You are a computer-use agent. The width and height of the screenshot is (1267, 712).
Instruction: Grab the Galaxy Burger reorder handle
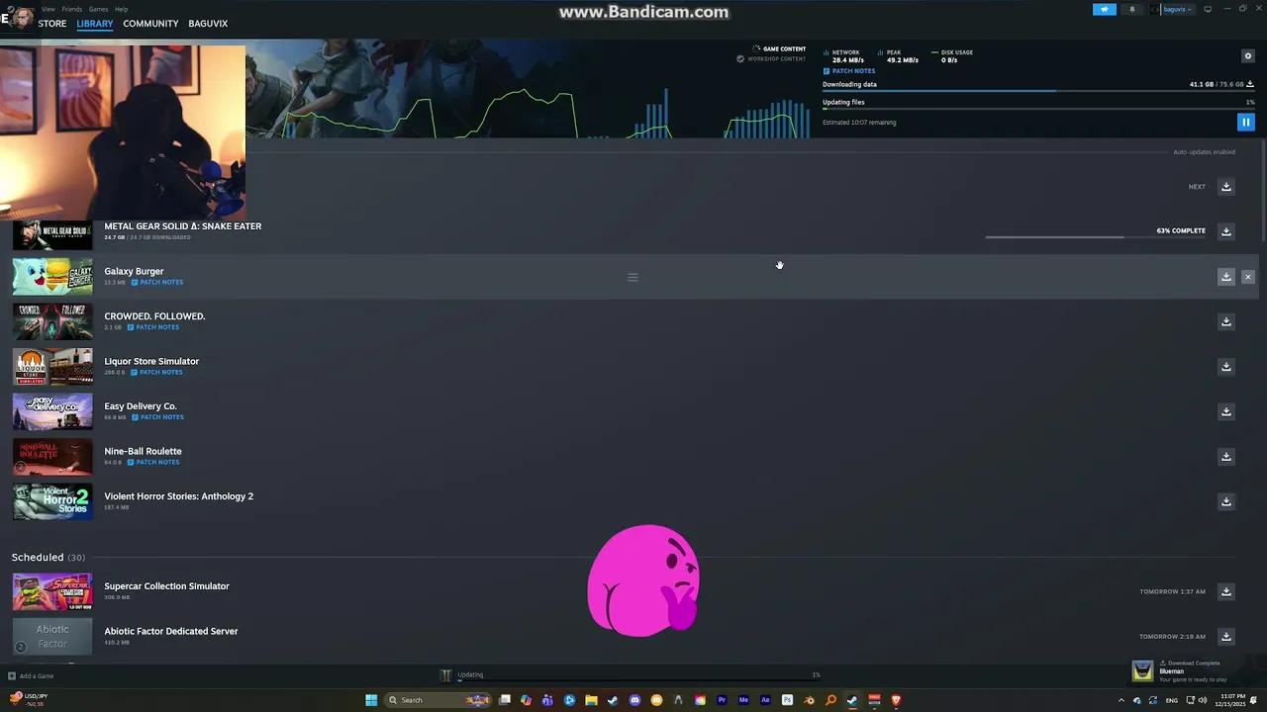[633, 277]
